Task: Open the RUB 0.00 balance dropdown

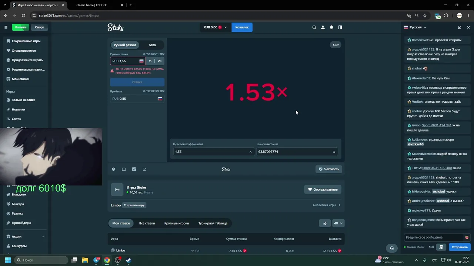Action: click(215, 27)
